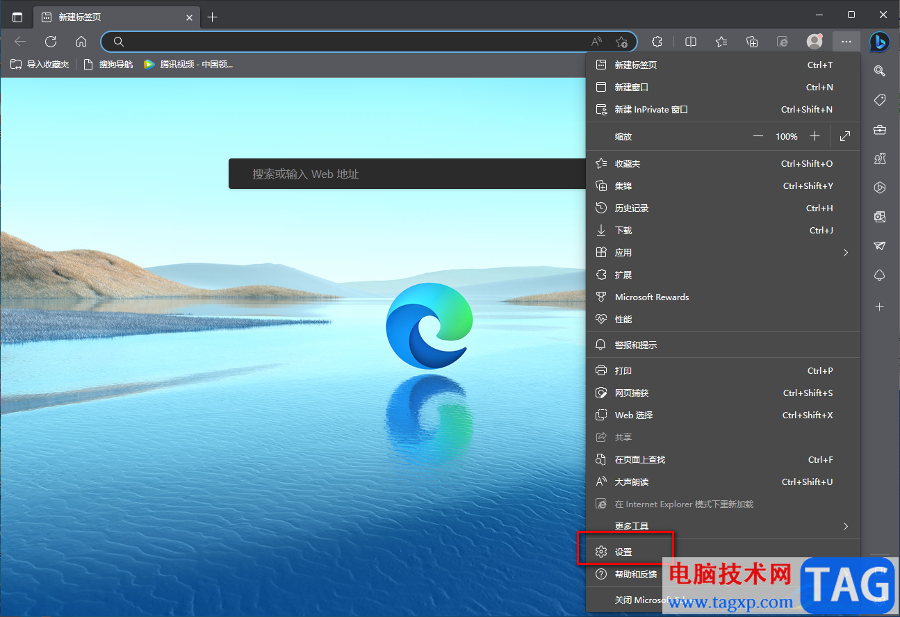This screenshot has width=900, height=617.
Task: Open 历史记录 menu entry
Action: (x=631, y=208)
